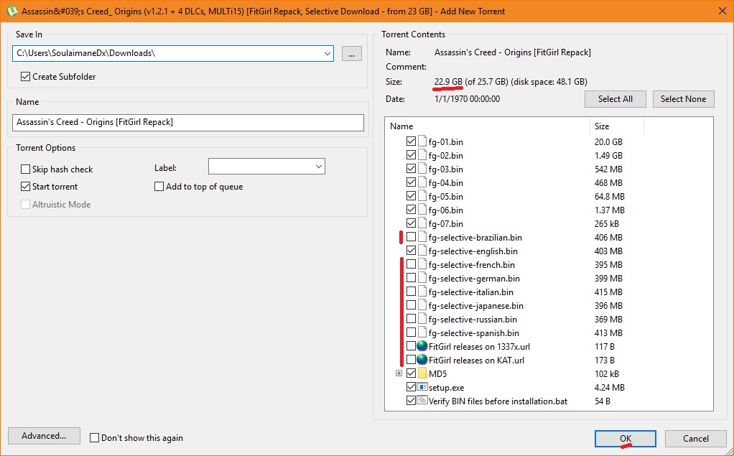
Task: Click the fg-06.bin file icon
Action: [422, 209]
